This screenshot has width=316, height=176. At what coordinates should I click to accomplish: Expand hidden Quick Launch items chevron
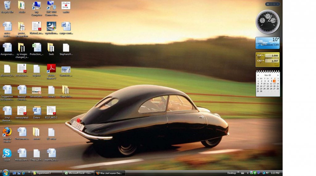pos(29,172)
